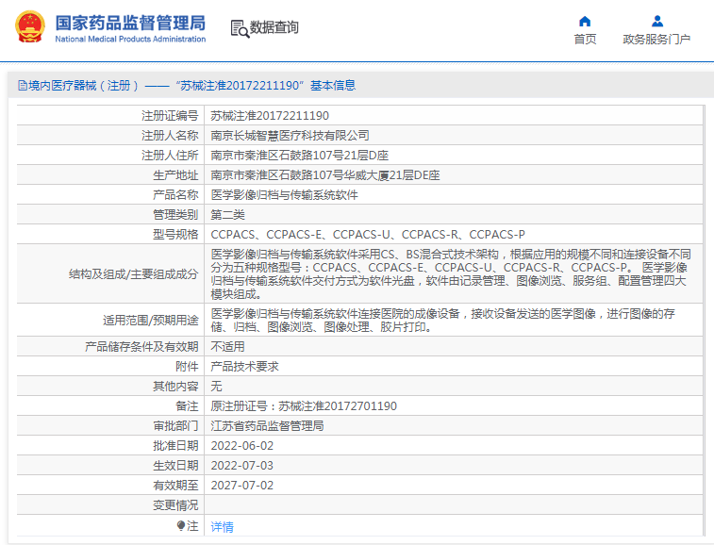Select 原注册证号：苏械注准20172701190 remark

point(304,406)
